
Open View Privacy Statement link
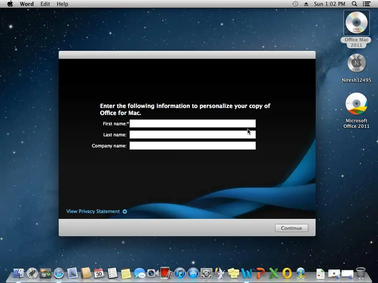coord(93,211)
